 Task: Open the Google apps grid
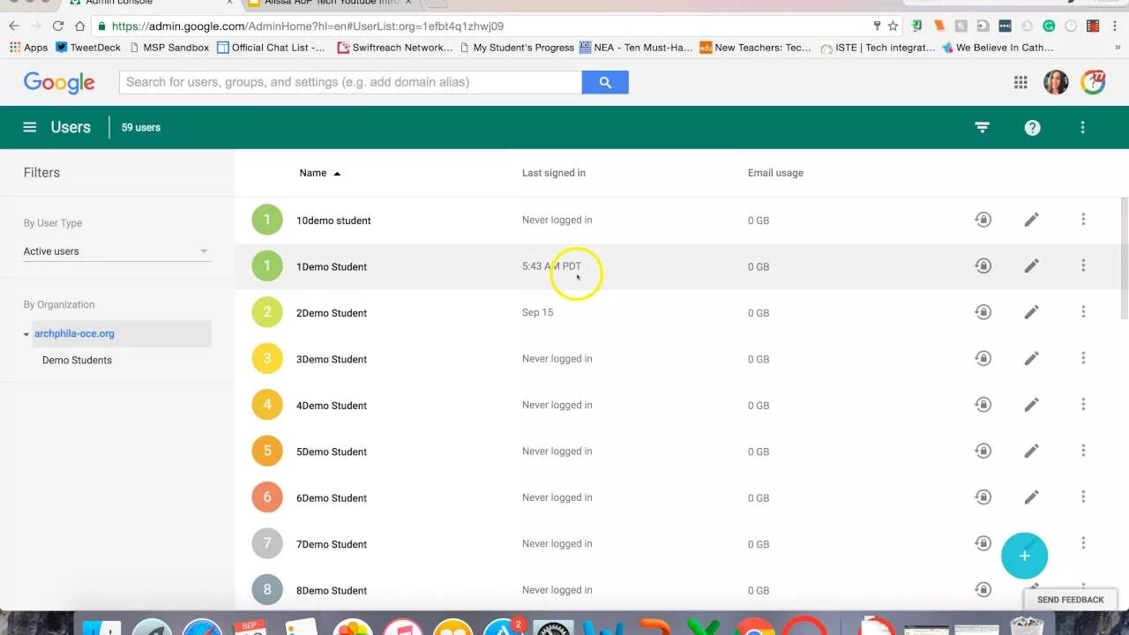pyautogui.click(x=1021, y=82)
